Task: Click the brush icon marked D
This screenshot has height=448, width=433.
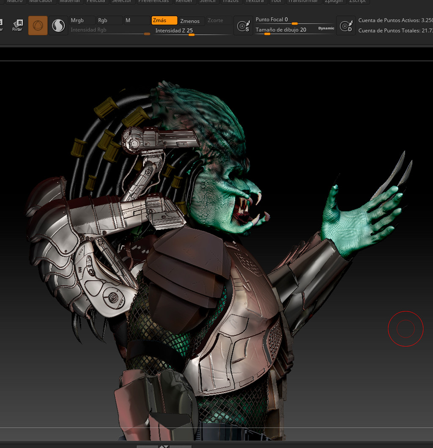Action: click(x=346, y=26)
